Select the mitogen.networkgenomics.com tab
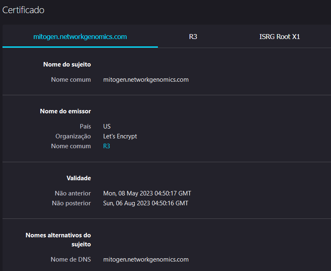Screen dimensions: 331x271 pos(80,37)
